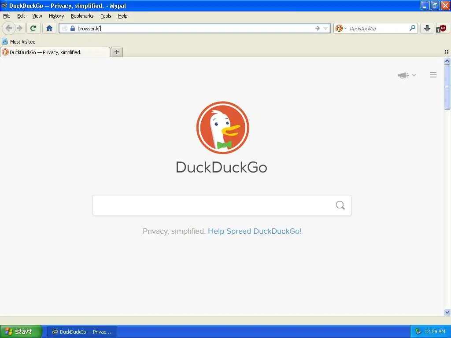Click the taskbar clock showing 12:54 AM
The image size is (451, 338).
point(435,332)
